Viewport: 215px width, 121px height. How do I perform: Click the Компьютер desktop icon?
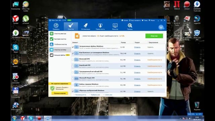(16, 6)
